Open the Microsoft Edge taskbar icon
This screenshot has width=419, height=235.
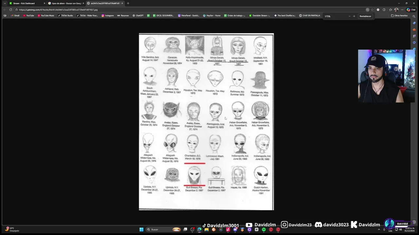click(x=199, y=229)
